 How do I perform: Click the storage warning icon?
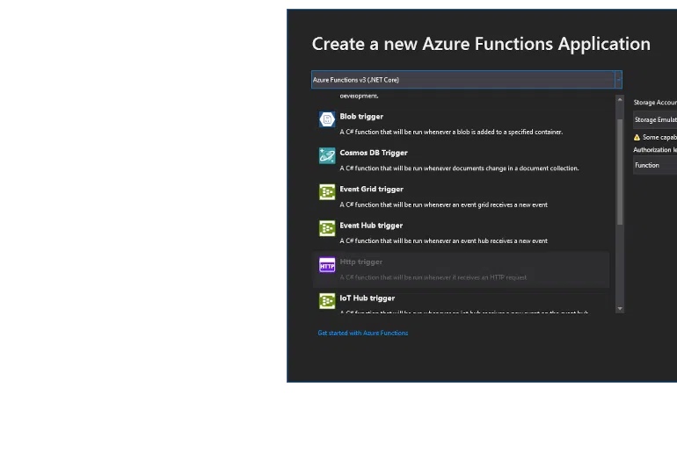tap(637, 138)
